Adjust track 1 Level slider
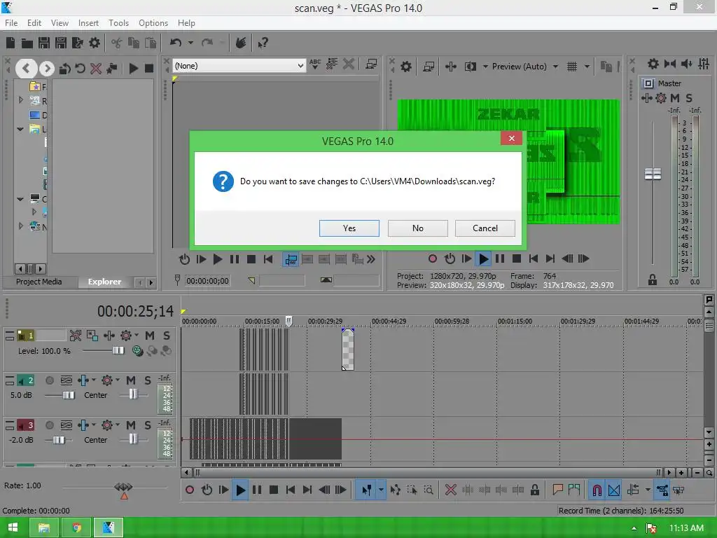The image size is (717, 538). click(118, 350)
